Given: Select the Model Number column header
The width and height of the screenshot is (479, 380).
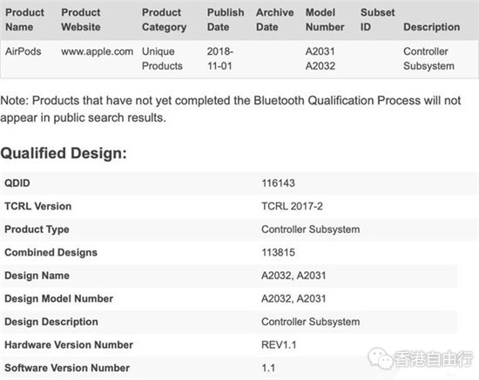Looking at the screenshot, I should tap(325, 20).
